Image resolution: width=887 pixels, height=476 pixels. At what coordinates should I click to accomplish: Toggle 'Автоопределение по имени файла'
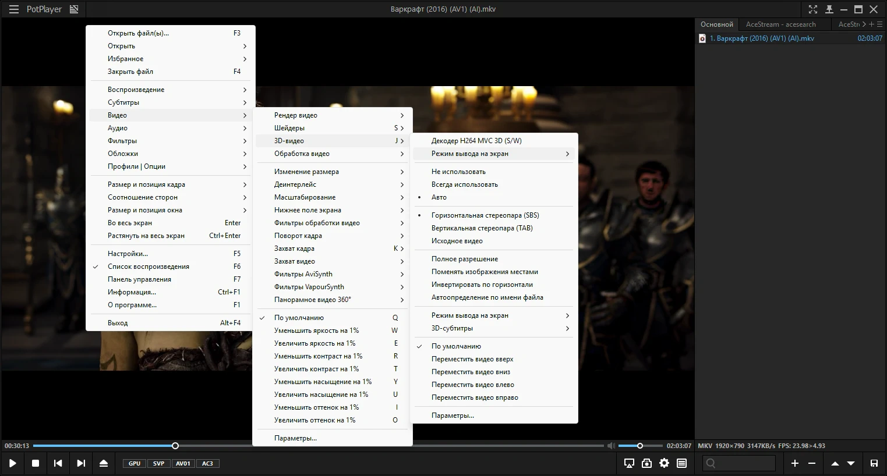[494, 297]
